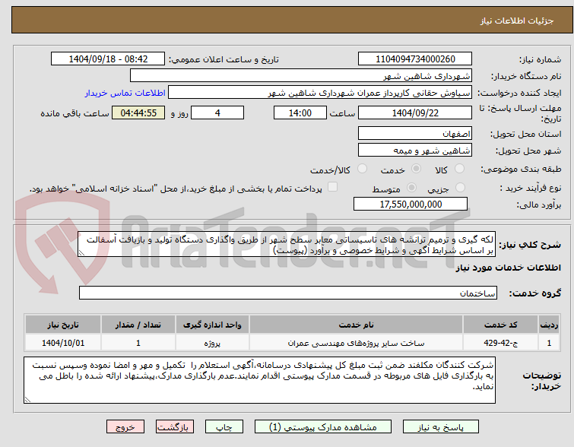Screen dimensions: 574x447
Task: Click the واحد اندازه گیری column header
Action: click(212, 325)
